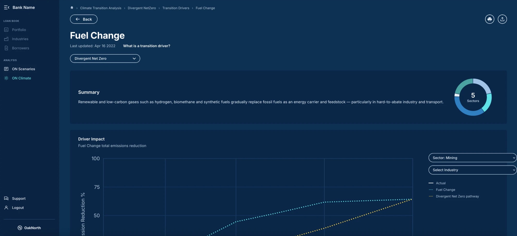
Task: Click the Portfolio chart icon
Action: (x=6, y=30)
